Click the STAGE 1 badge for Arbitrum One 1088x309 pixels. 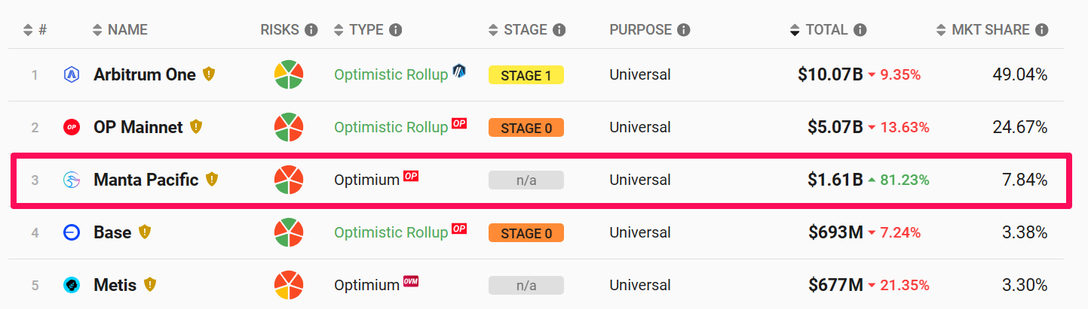[526, 75]
